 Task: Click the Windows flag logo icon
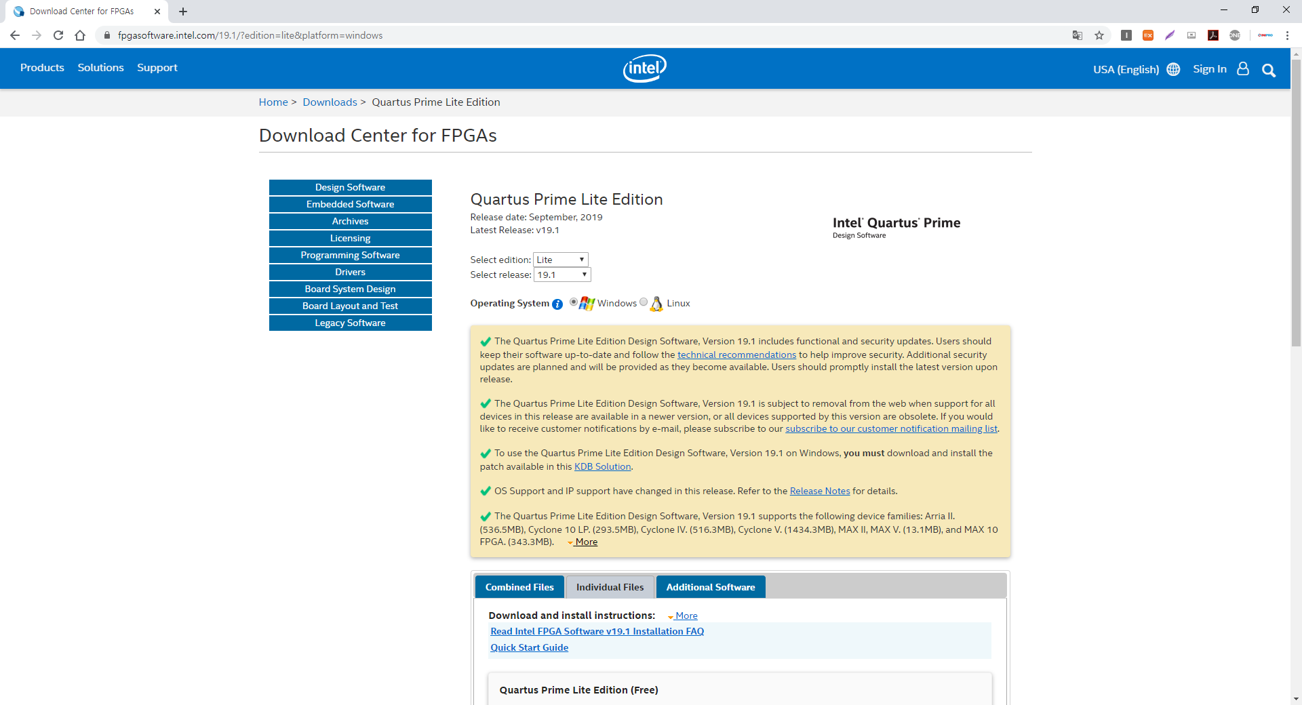587,304
